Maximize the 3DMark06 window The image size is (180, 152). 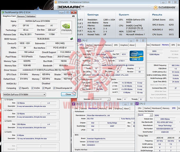coord(169,2)
